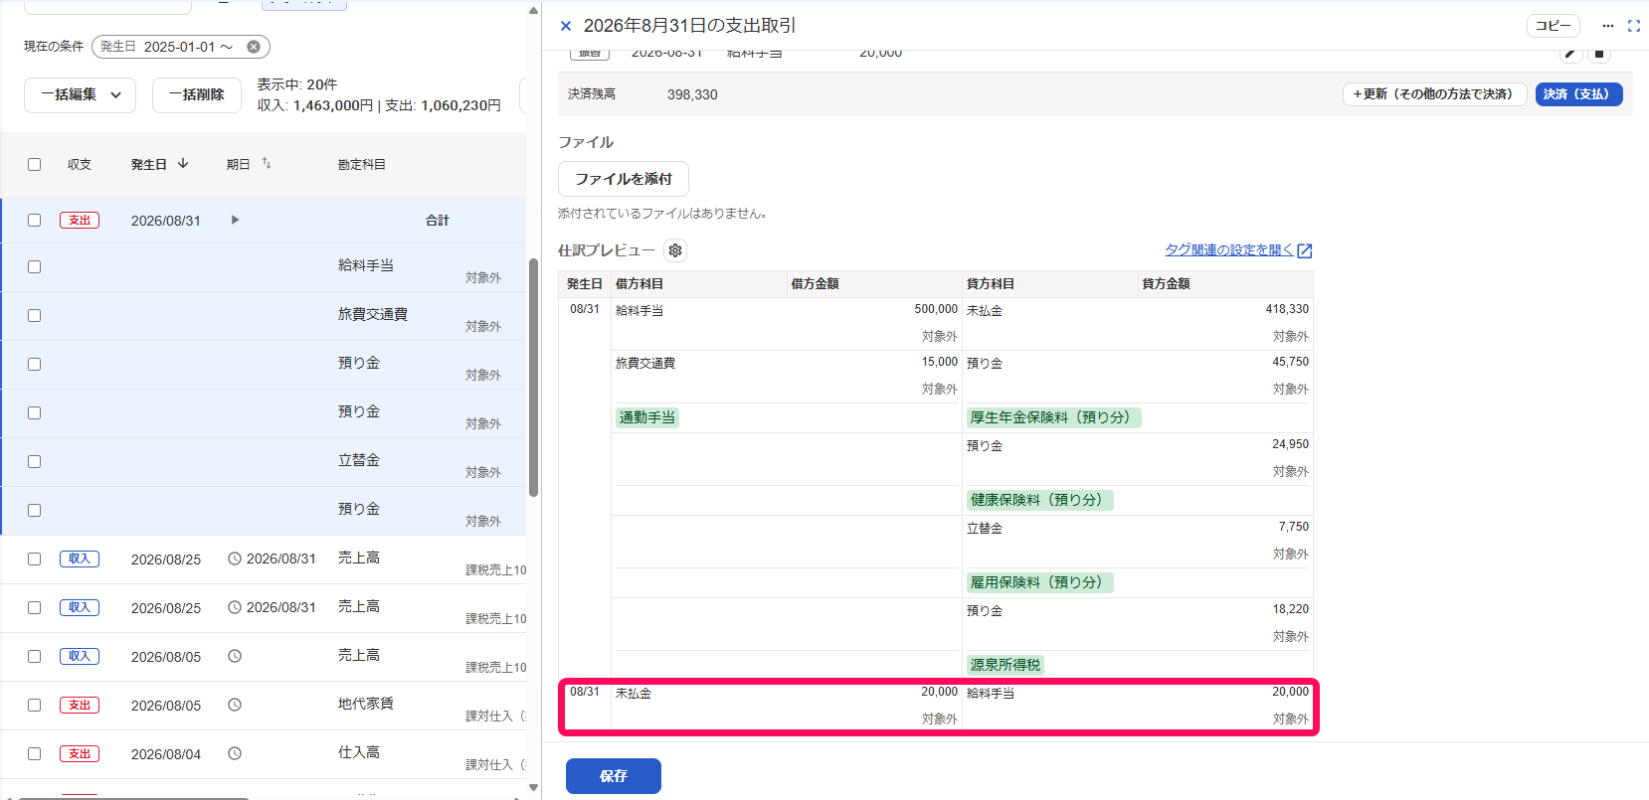Click the 支出 badge in 2026/08/31 row

click(80, 221)
